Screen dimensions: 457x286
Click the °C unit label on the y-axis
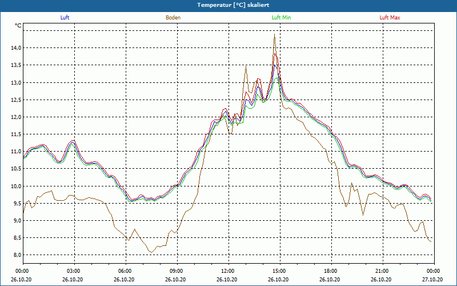pyautogui.click(x=18, y=26)
